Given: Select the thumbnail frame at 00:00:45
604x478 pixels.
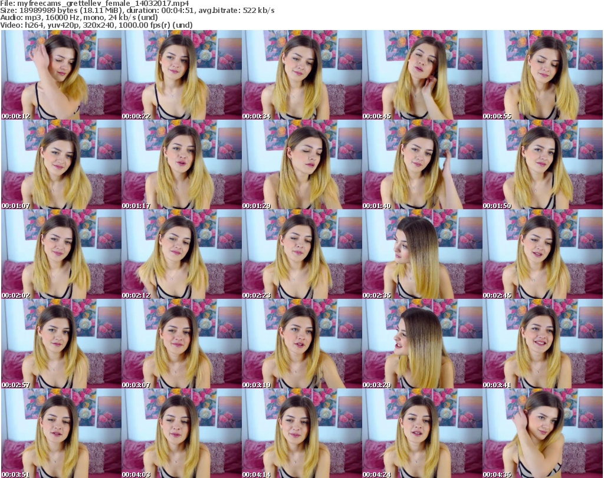Looking at the screenshot, I should tap(422, 75).
